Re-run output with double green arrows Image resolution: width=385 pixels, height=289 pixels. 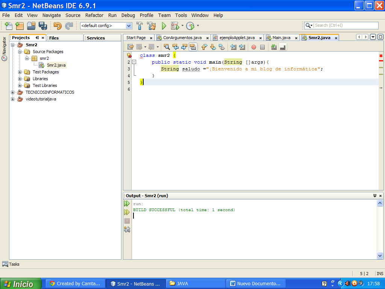click(127, 204)
